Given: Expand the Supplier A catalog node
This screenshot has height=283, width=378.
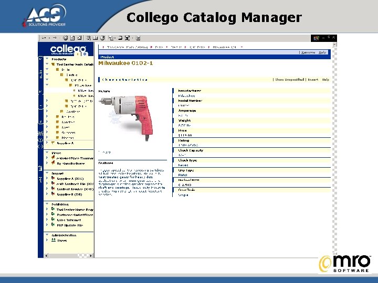Looking at the screenshot, I should [47, 143].
